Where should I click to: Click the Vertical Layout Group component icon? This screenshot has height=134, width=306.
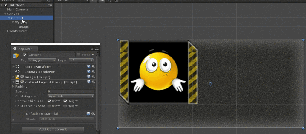tap(17, 82)
